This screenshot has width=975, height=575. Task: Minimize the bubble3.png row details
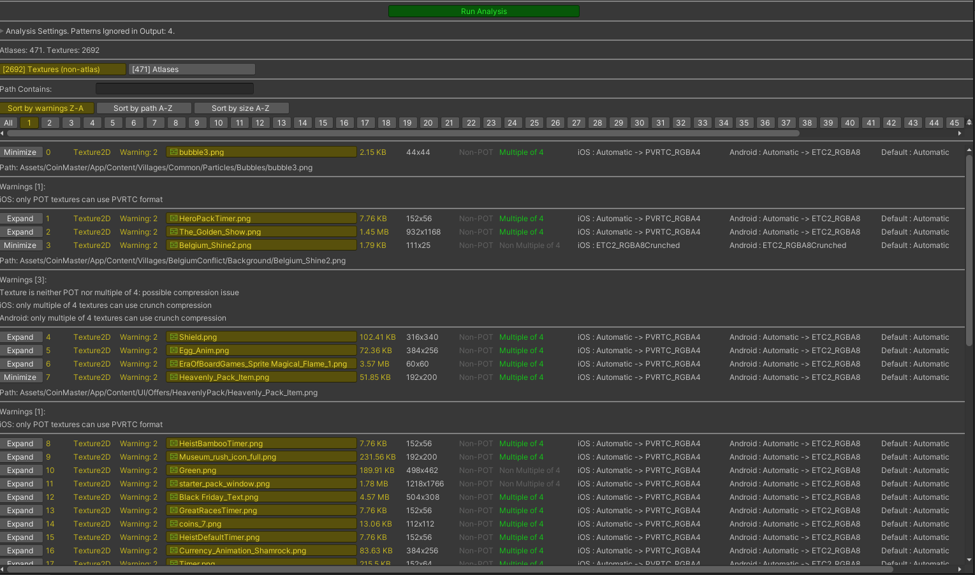21,152
